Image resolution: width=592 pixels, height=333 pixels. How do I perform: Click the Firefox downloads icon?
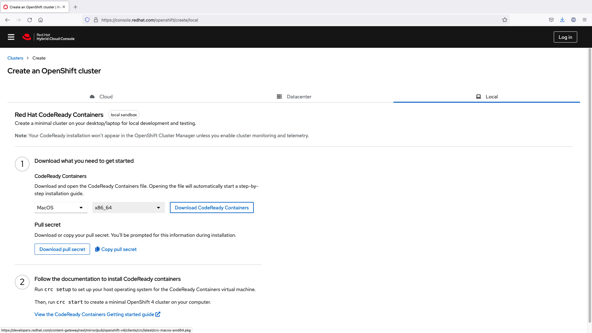tap(562, 20)
